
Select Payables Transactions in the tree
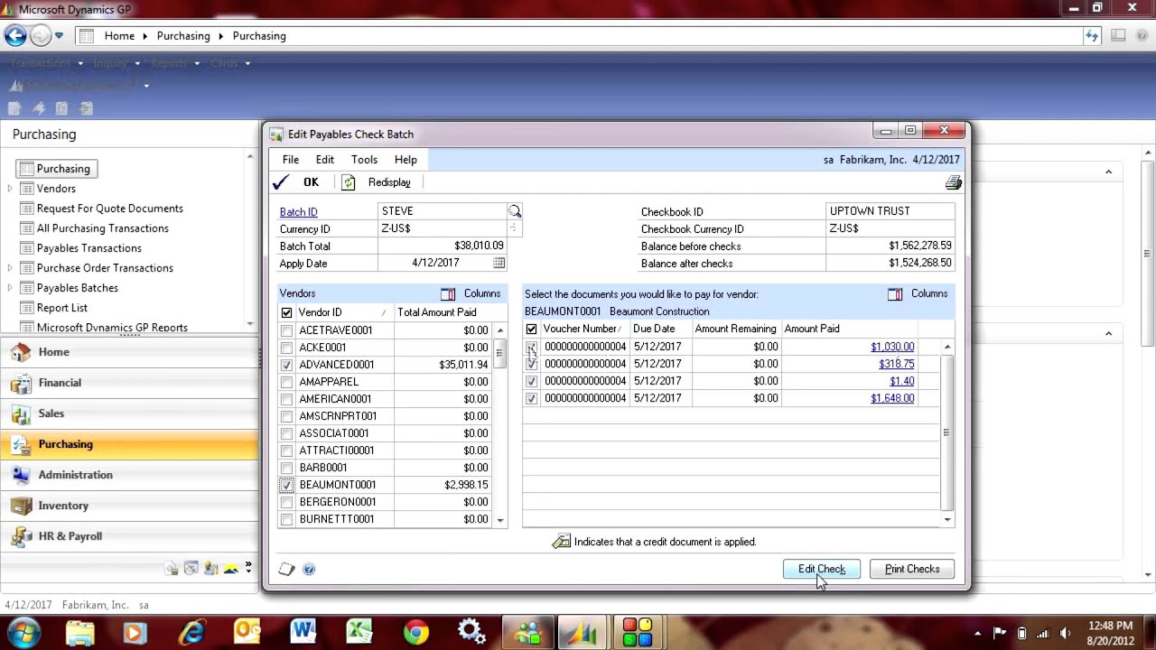(89, 248)
